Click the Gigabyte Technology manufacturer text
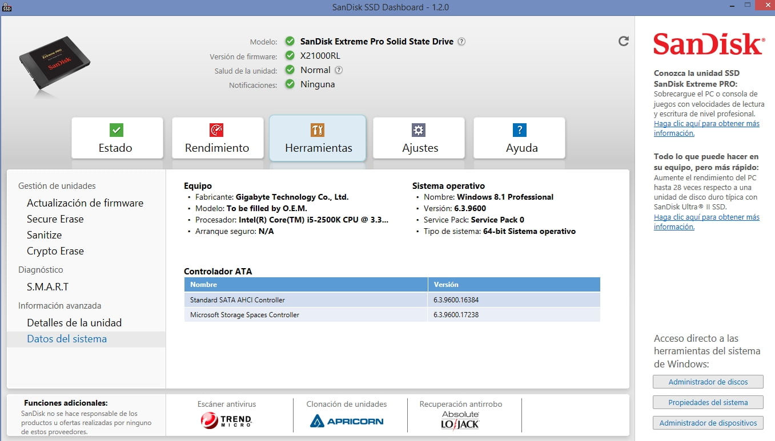The width and height of the screenshot is (775, 441). (292, 197)
